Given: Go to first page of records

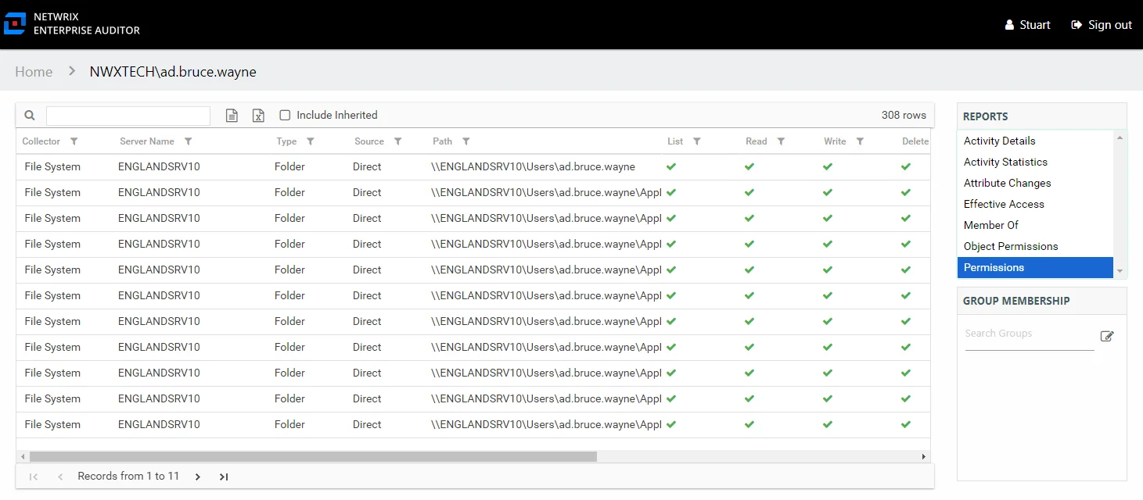Looking at the screenshot, I should (x=34, y=477).
